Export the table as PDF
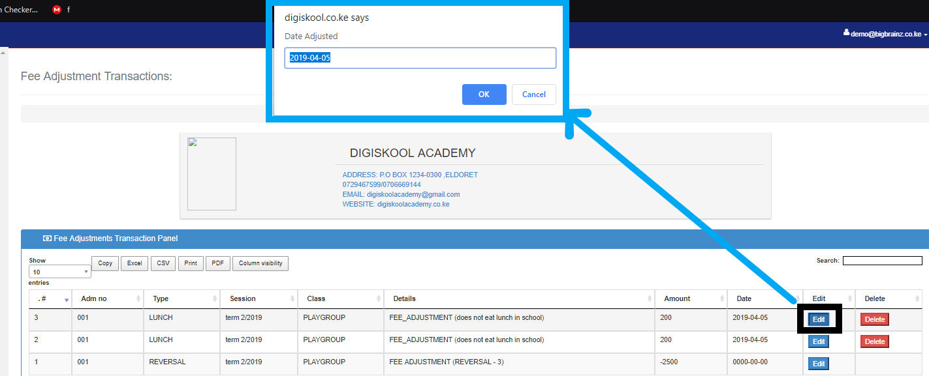Viewport: 929px width, 376px height. tap(217, 263)
